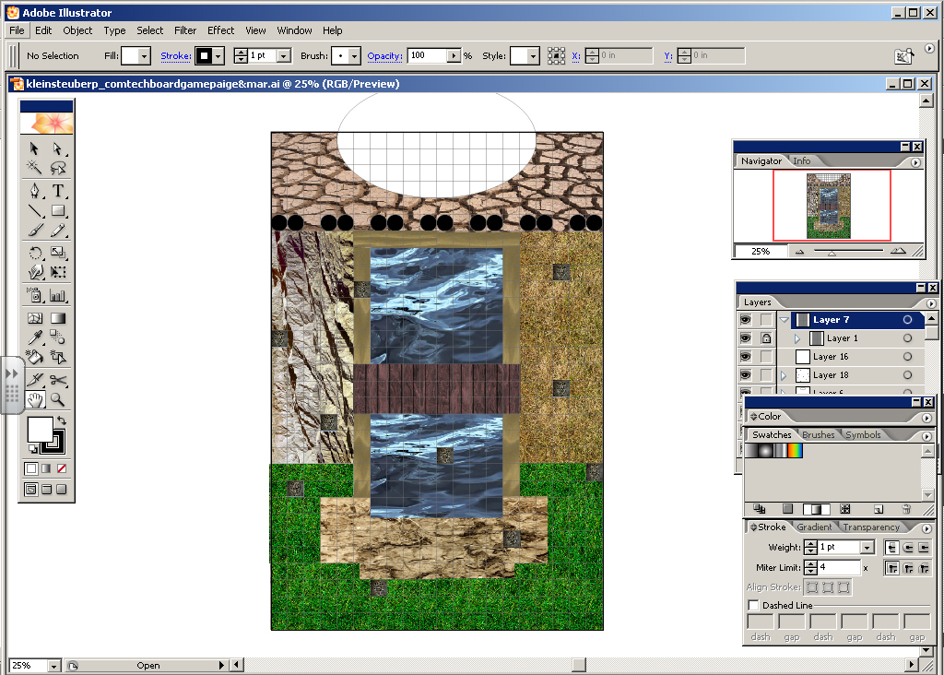
Task: Switch to the Gradient tab
Action: pos(814,527)
